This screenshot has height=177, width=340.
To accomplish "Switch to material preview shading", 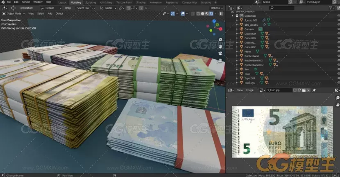I will pyautogui.click(x=207, y=13).
